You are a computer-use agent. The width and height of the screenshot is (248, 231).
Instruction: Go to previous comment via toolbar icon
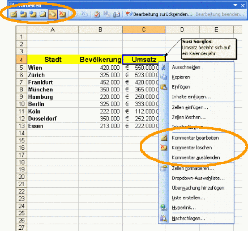(23, 15)
